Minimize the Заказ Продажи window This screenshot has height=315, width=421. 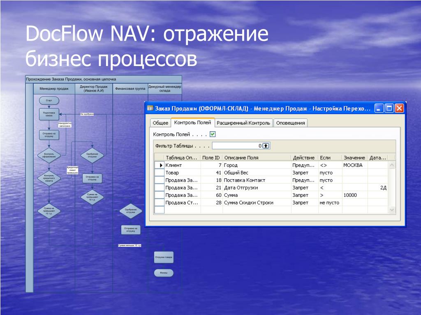click(379, 108)
